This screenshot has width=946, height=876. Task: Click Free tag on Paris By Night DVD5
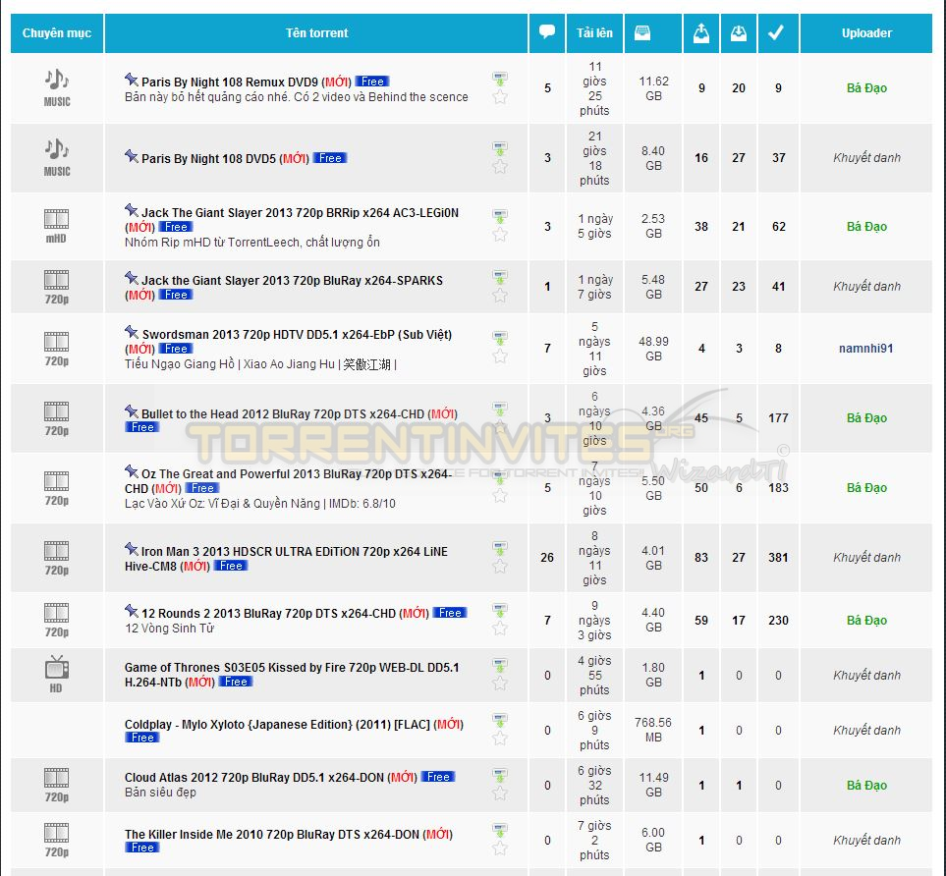coord(330,158)
